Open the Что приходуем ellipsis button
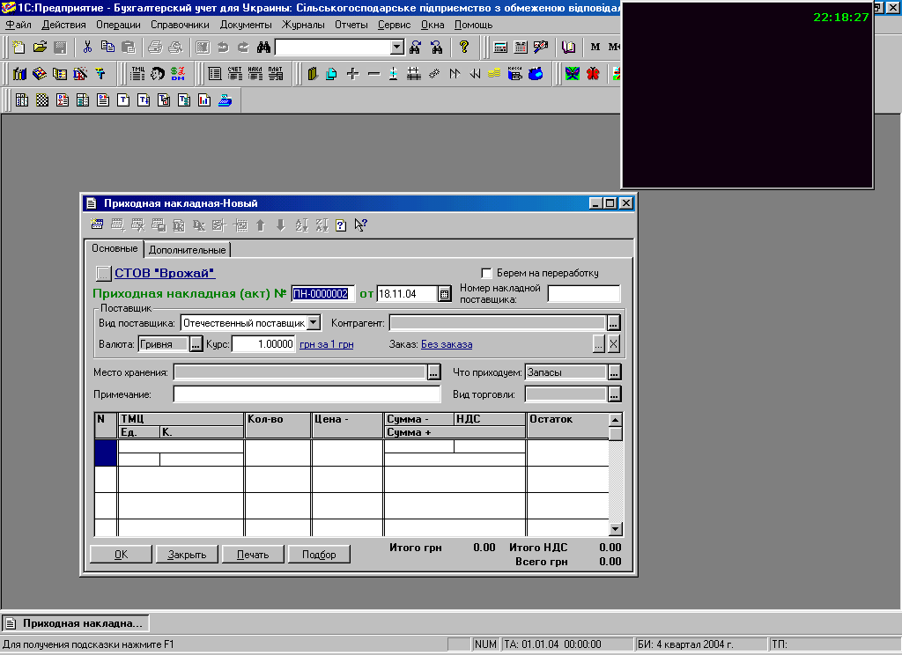This screenshot has width=902, height=655. pyautogui.click(x=614, y=372)
